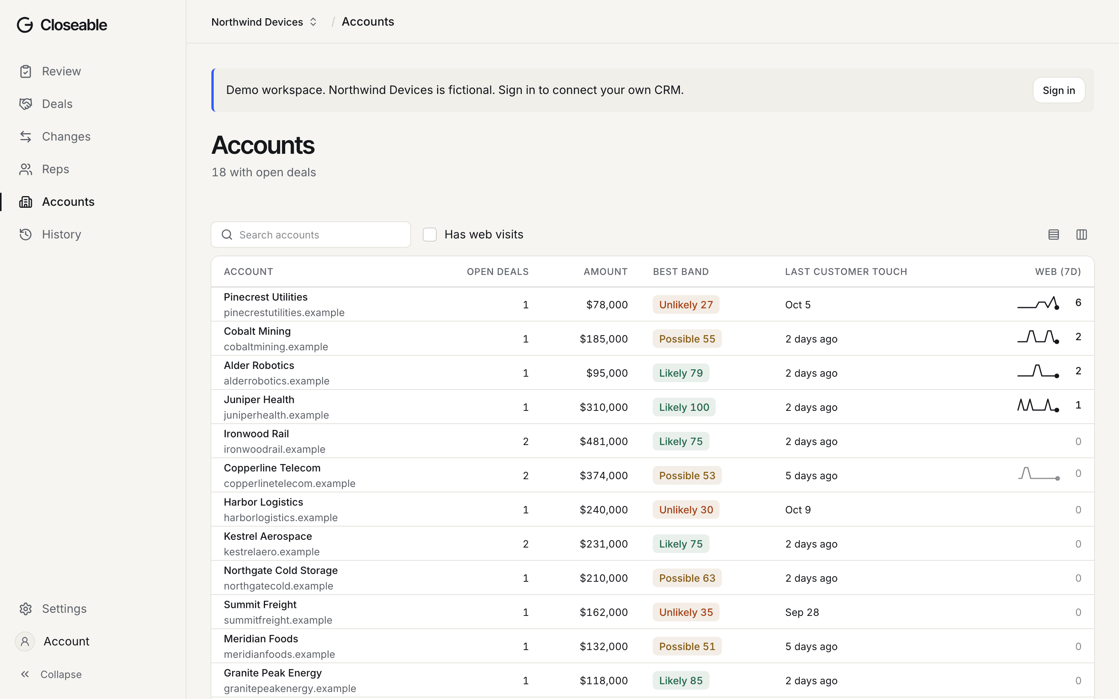The width and height of the screenshot is (1119, 699).
Task: Click the $481,000 amount cell
Action: [x=603, y=442]
